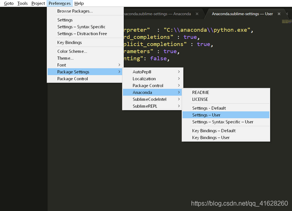Click the python.exe path string in the editor
This screenshot has width=292, height=211.
tap(207, 30)
